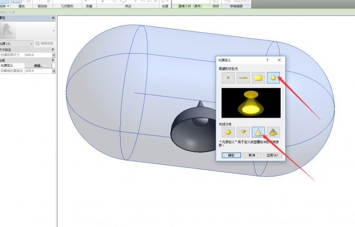This screenshot has width=355, height=227.
Task: Close the 属性 properties panel
Action: point(53,18)
